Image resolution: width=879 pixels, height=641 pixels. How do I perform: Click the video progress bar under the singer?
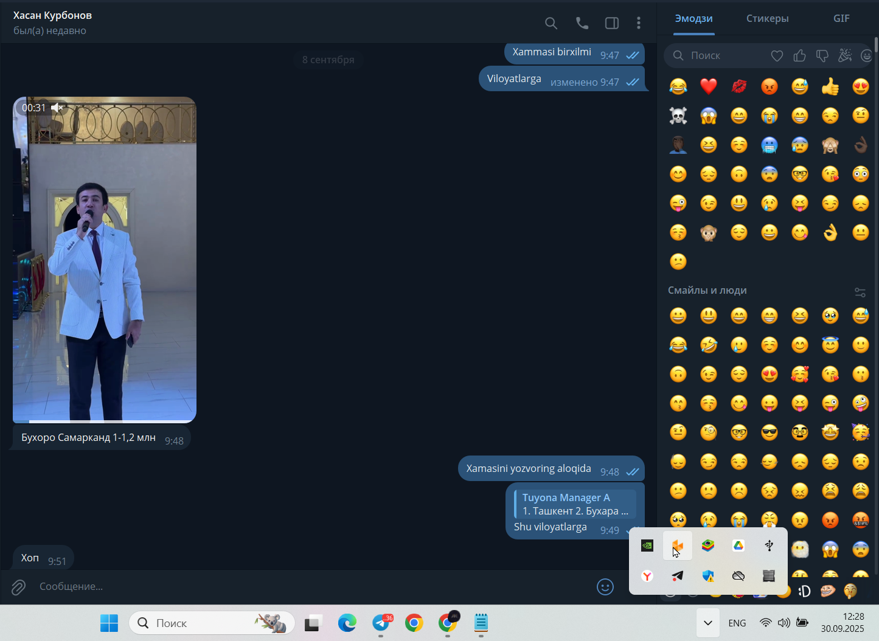105,421
